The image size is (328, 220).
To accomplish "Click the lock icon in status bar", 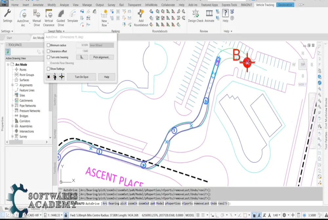I will 66,215.
